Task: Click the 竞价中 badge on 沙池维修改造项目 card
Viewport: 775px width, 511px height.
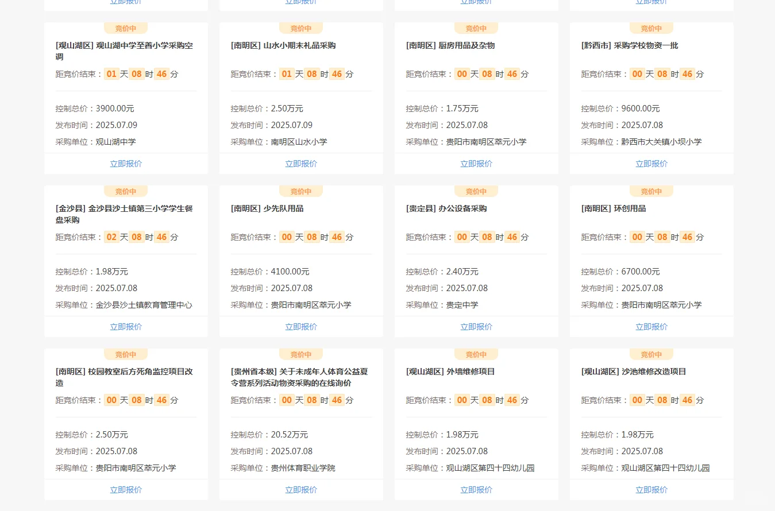Action: click(x=651, y=354)
